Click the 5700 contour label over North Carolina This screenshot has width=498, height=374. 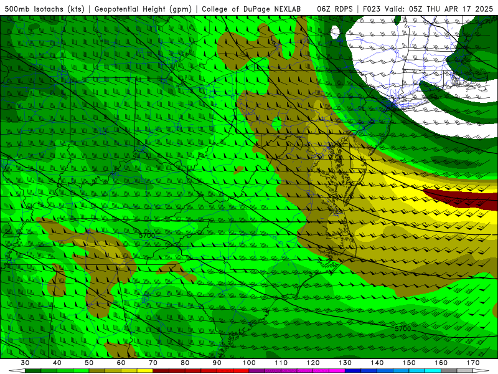[x=147, y=236]
